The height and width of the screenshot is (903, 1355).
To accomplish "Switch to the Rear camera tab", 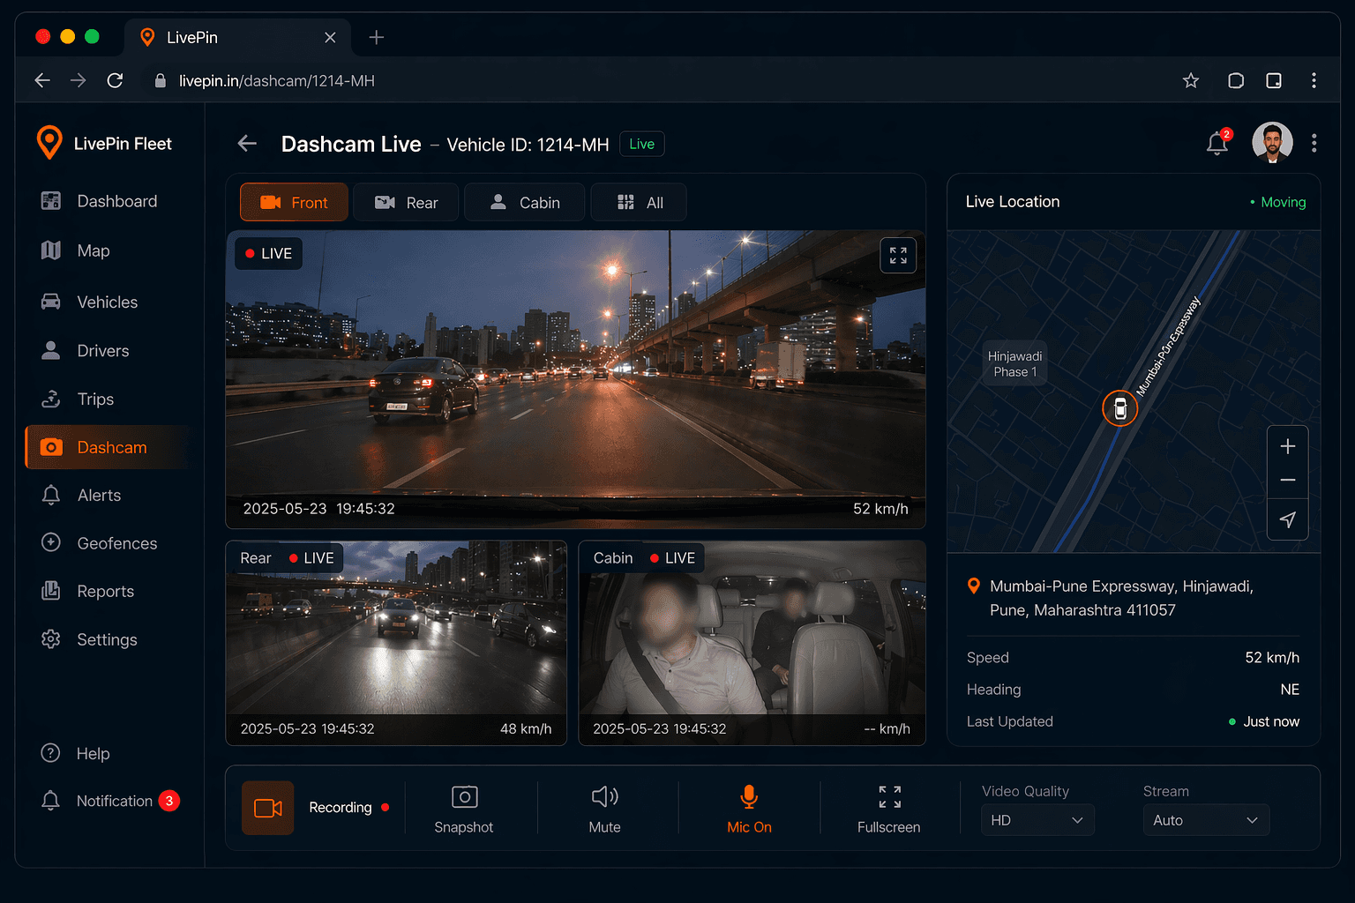I will [x=406, y=203].
